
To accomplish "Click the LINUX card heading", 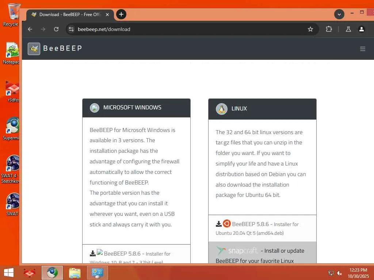I will tap(239, 109).
